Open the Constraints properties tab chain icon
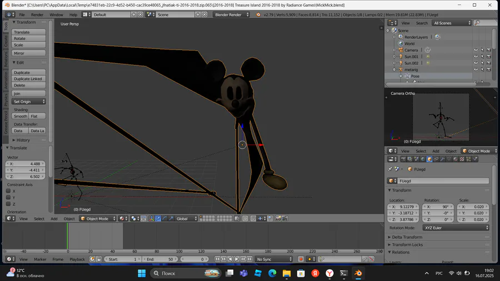This screenshot has width=500, height=281. (x=436, y=159)
